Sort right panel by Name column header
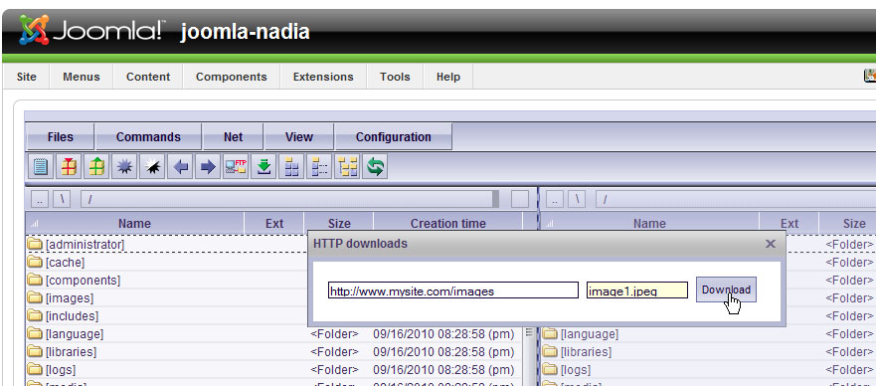876x386 pixels. (x=649, y=224)
